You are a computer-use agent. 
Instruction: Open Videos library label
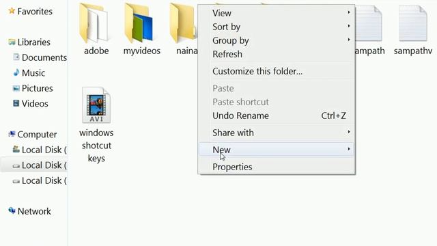[35, 103]
